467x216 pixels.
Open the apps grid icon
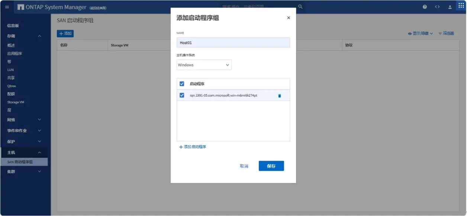461,6
